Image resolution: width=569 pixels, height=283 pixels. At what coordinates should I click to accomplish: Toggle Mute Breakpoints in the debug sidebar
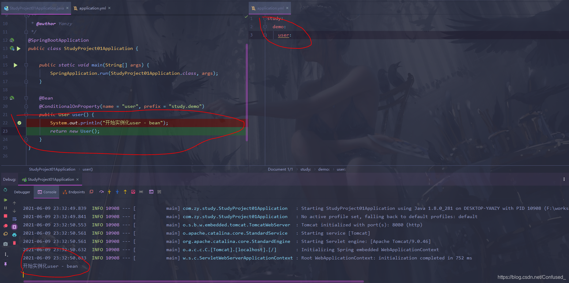coord(5,234)
